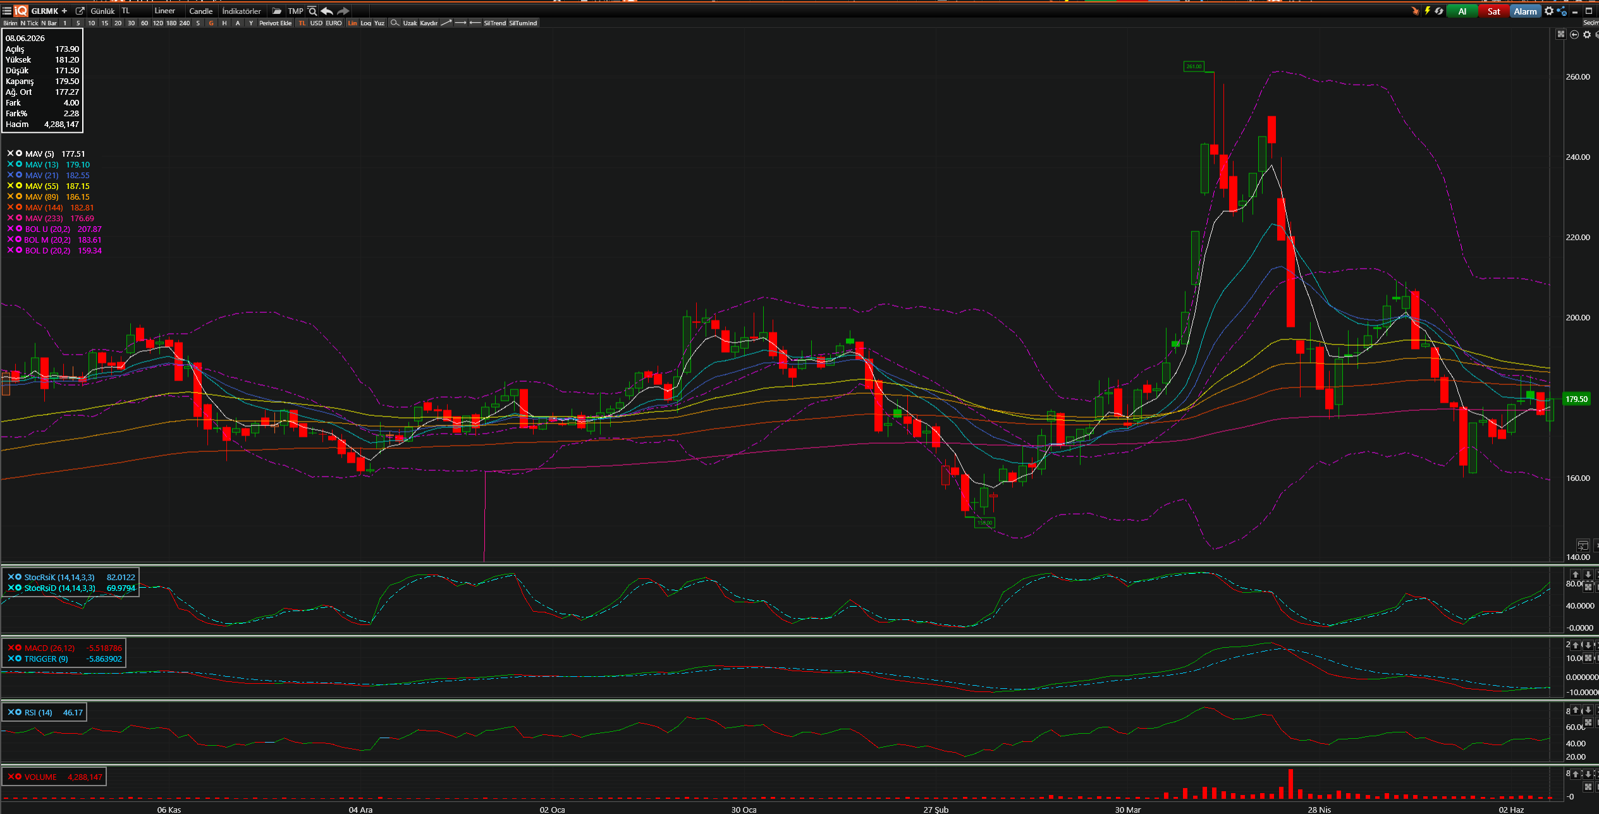The height and width of the screenshot is (814, 1599).
Task: Move VOLUME panel up arrow
Action: point(1576,774)
